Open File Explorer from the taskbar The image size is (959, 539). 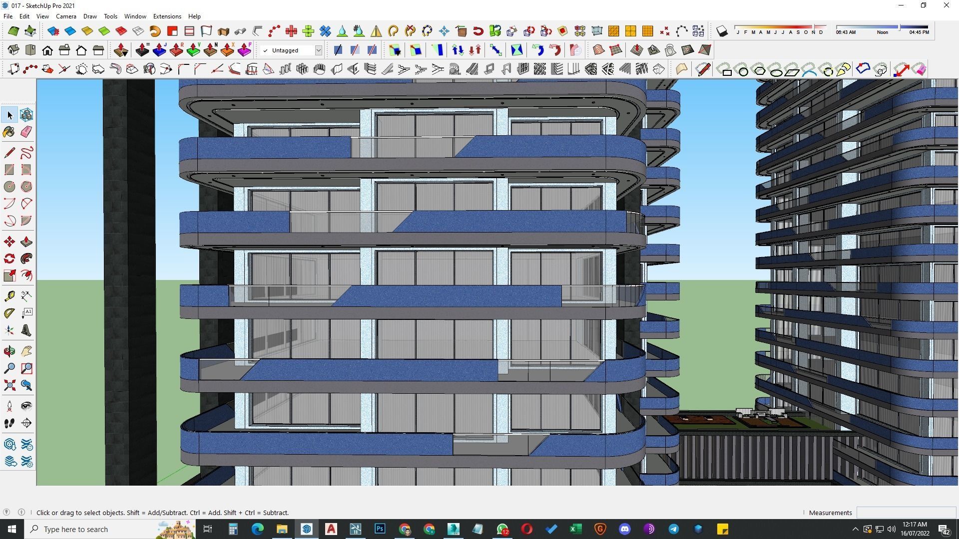(282, 529)
